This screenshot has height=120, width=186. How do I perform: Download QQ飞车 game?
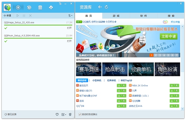[121, 106]
